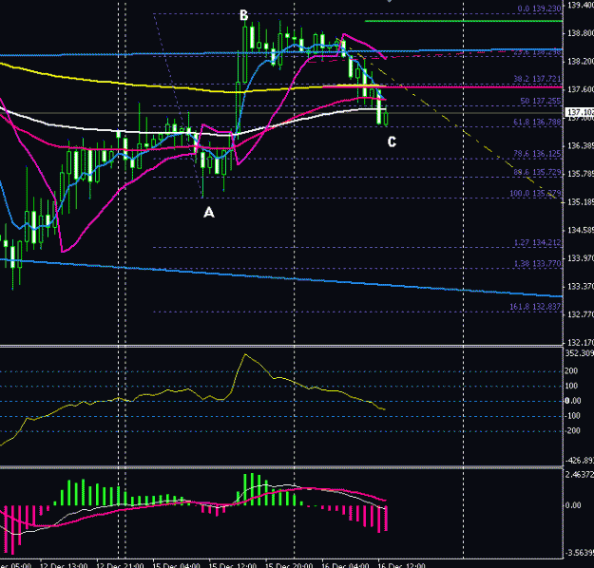Select the green horizontal line near 139.00

pos(464,21)
